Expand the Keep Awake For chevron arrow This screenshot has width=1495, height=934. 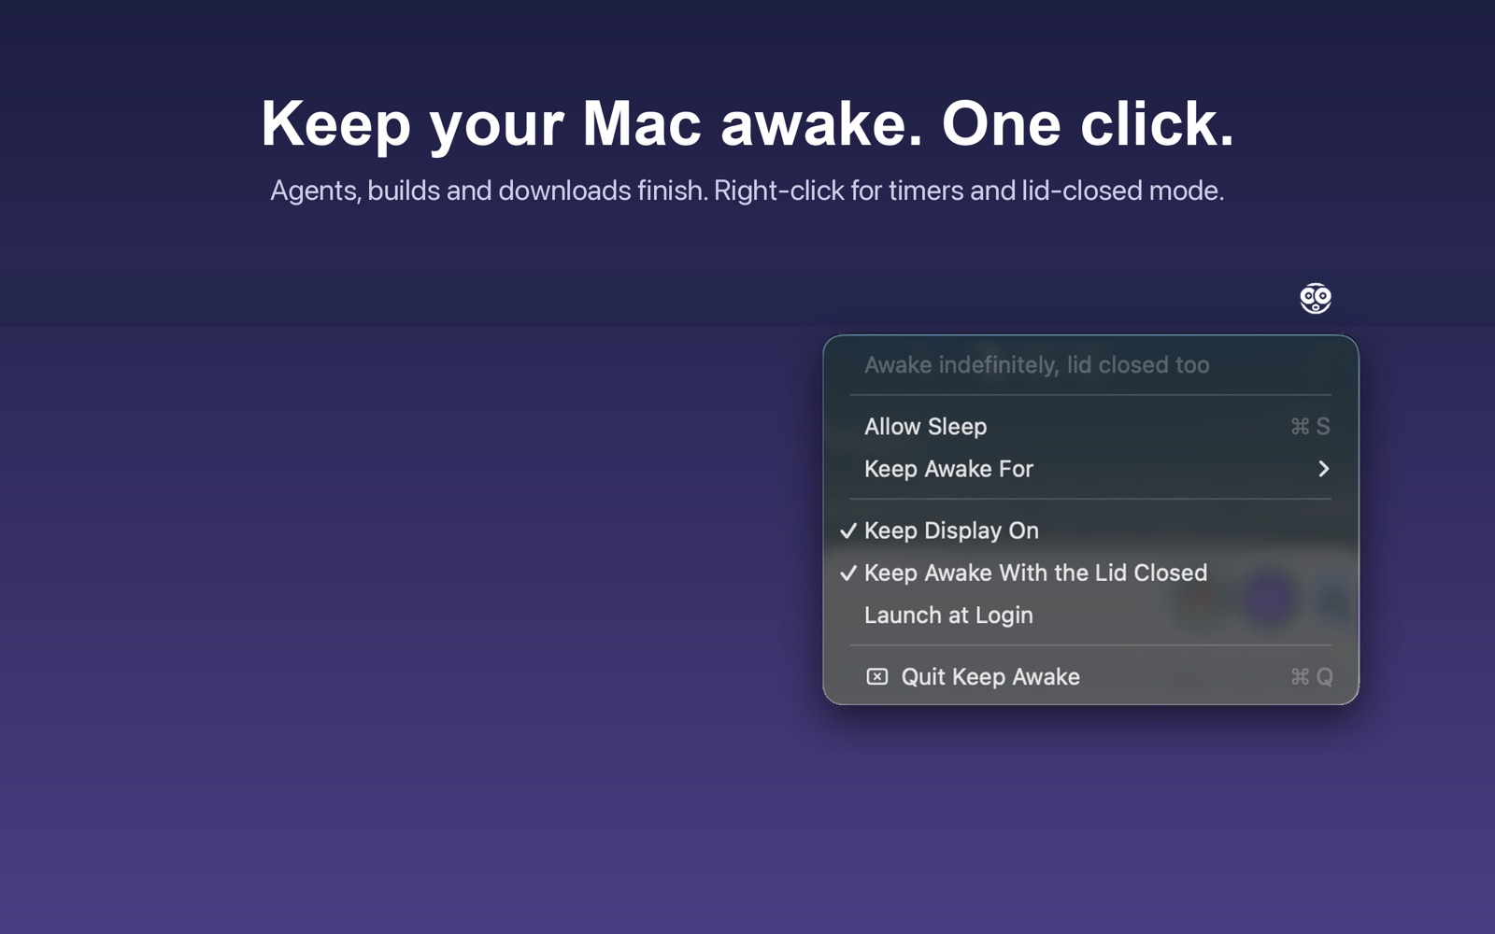(1323, 469)
